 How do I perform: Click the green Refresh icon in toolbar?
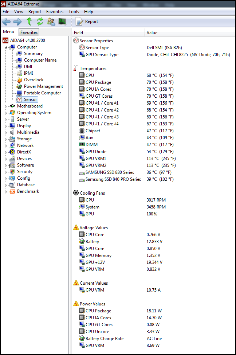pos(40,22)
